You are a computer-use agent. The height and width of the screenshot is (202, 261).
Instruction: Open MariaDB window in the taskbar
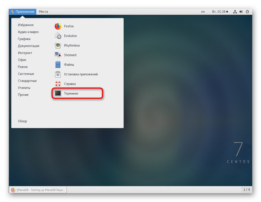pyautogui.click(x=38, y=190)
